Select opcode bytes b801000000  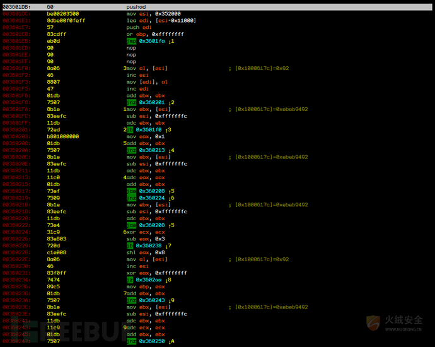click(x=62, y=136)
